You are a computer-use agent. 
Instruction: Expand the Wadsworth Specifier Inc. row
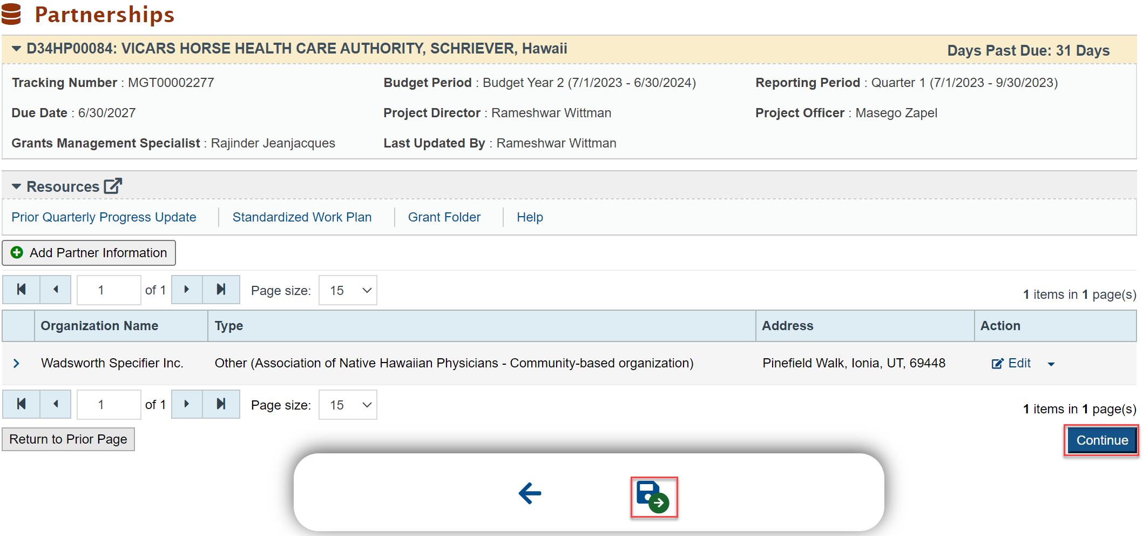coord(16,363)
